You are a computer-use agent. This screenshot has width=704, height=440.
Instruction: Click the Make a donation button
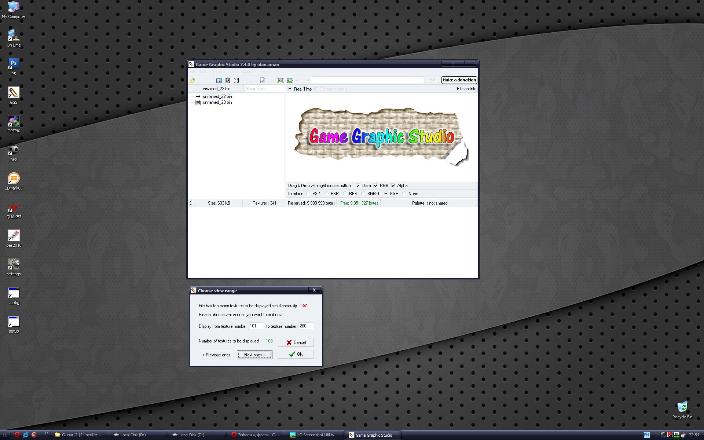[459, 80]
